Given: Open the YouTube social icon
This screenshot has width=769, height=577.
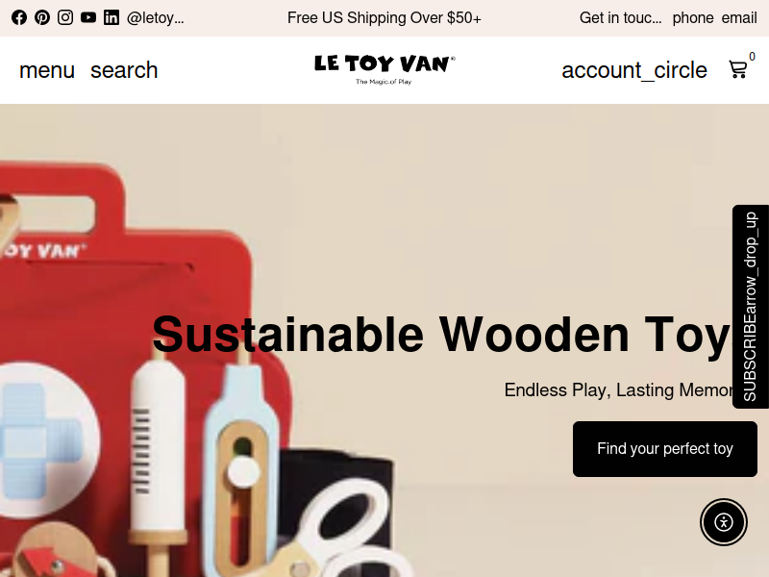Looking at the screenshot, I should tap(88, 17).
